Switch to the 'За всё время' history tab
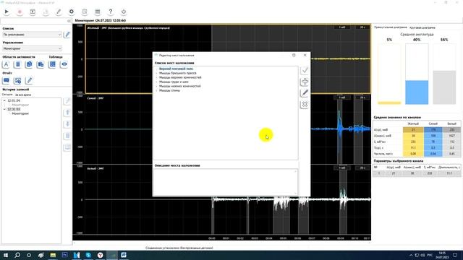 [23, 95]
